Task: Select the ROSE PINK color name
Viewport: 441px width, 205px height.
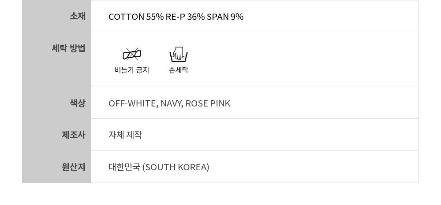Action: 208,103
